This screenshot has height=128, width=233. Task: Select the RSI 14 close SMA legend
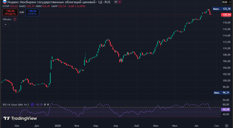coord(16,104)
